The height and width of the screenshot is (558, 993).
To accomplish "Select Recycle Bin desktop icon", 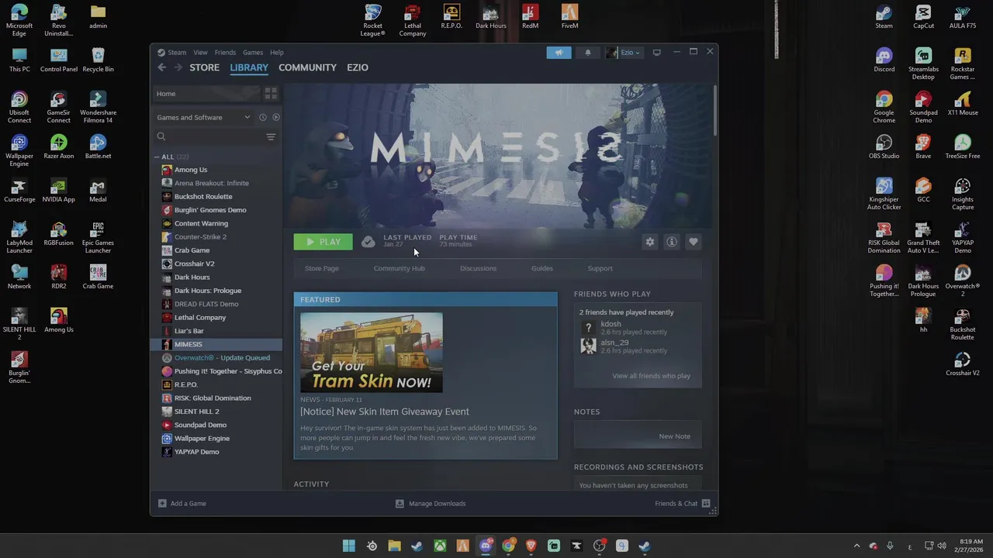I will 98,60.
